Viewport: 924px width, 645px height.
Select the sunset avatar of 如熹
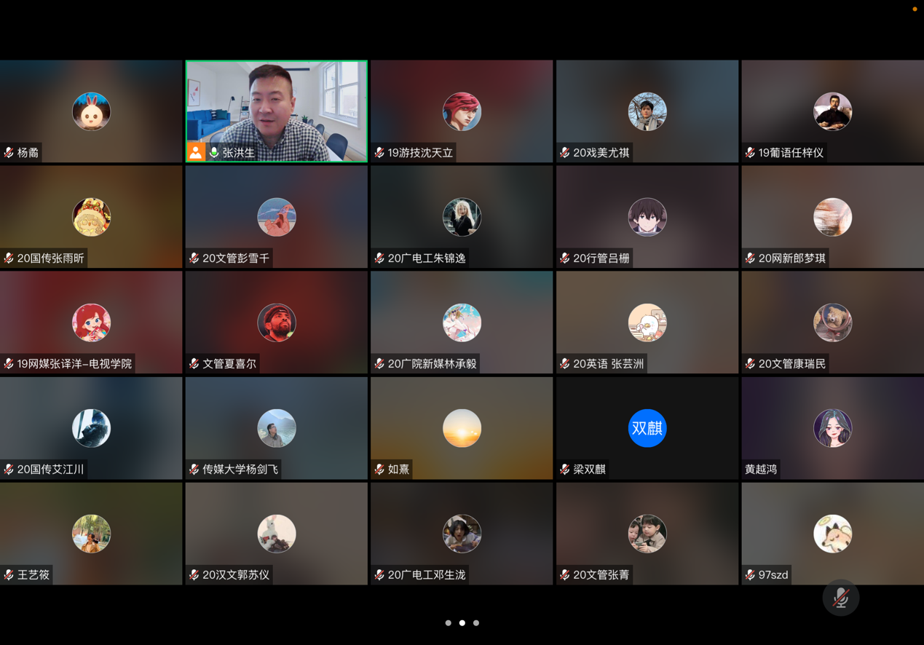[x=462, y=428]
